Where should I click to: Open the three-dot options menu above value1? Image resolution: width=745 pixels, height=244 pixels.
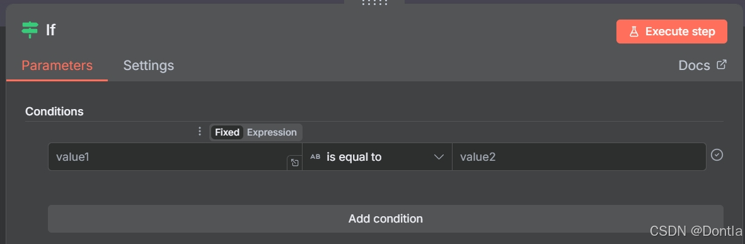pos(200,131)
